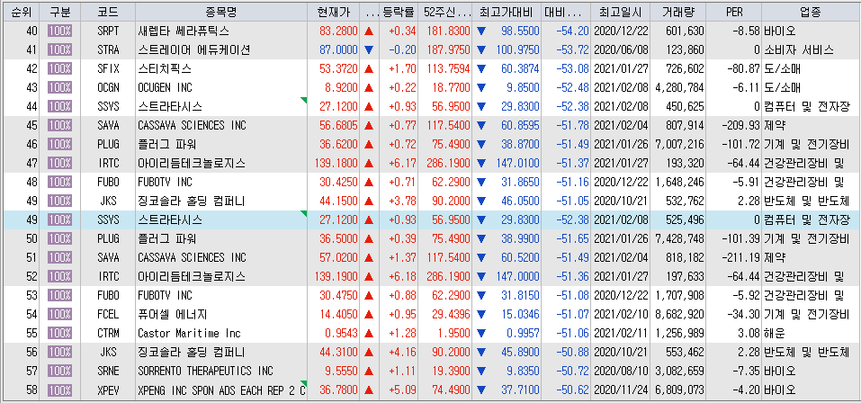
Task: Click the 100% badge in the CTRM row
Action: (x=59, y=333)
